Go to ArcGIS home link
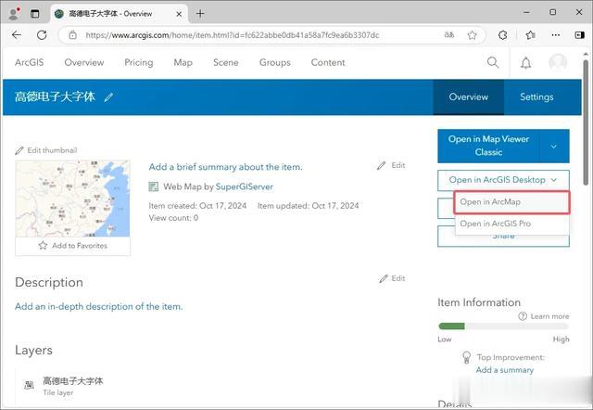 pyautogui.click(x=29, y=62)
